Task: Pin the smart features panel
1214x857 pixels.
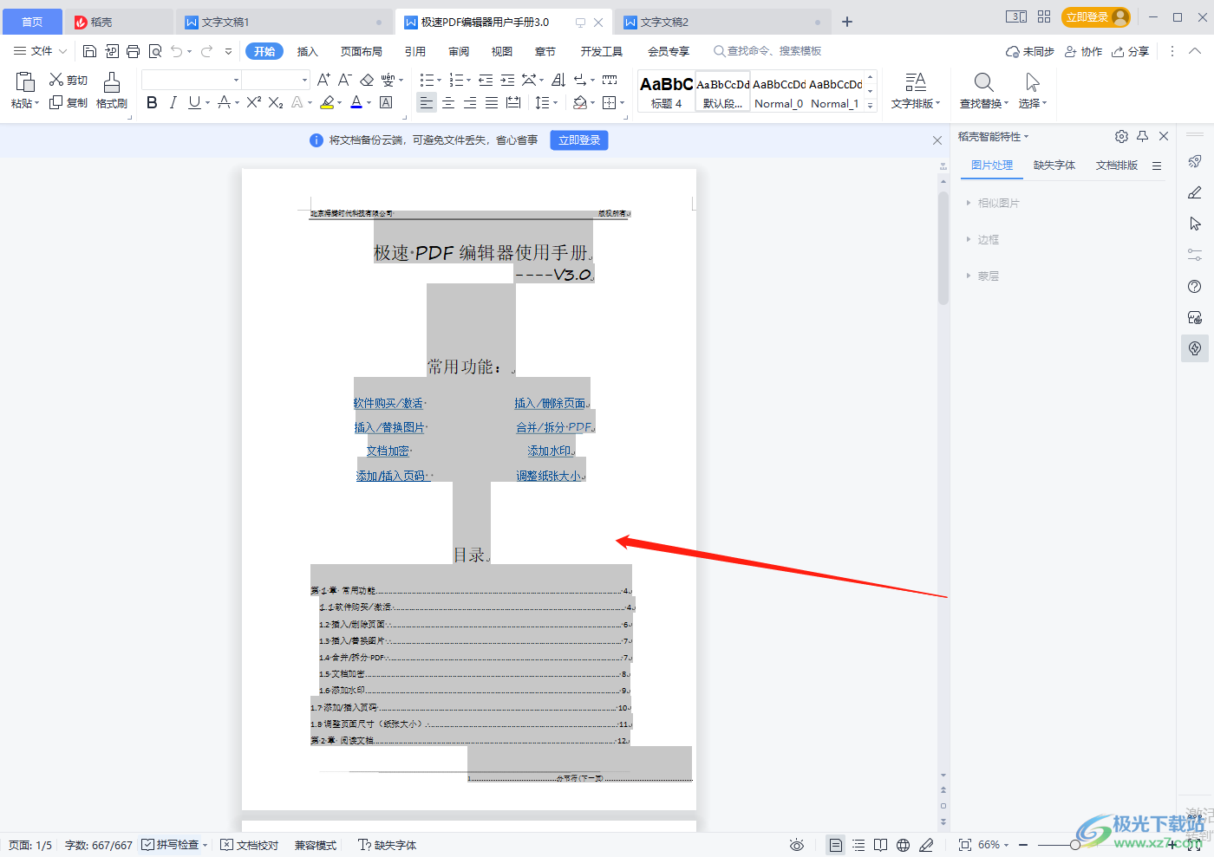Action: (1142, 136)
